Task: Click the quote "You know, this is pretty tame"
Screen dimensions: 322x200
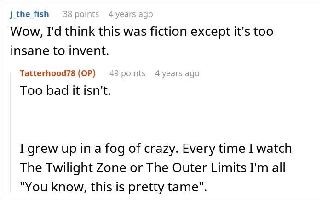Action: coord(112,187)
